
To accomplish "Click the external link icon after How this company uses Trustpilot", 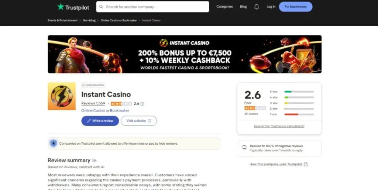I will [306, 164].
